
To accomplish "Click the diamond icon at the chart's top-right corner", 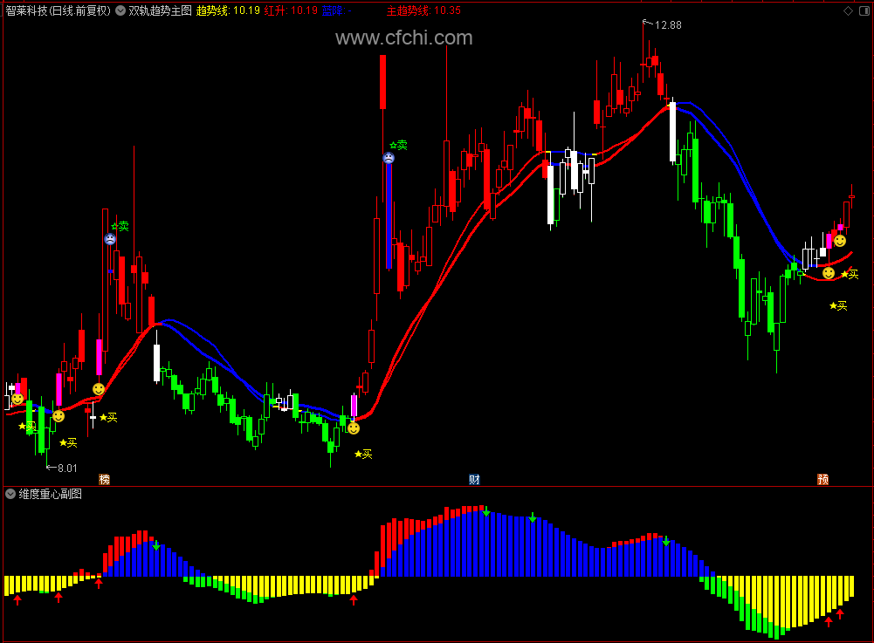I will [848, 10].
